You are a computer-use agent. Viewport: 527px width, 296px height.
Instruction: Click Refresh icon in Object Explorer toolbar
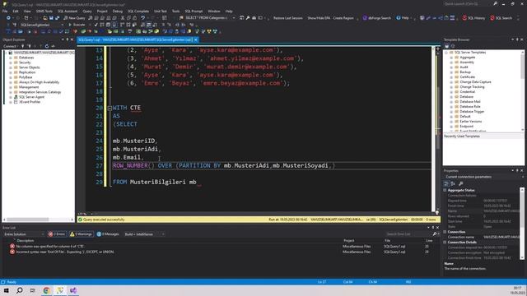47,46
